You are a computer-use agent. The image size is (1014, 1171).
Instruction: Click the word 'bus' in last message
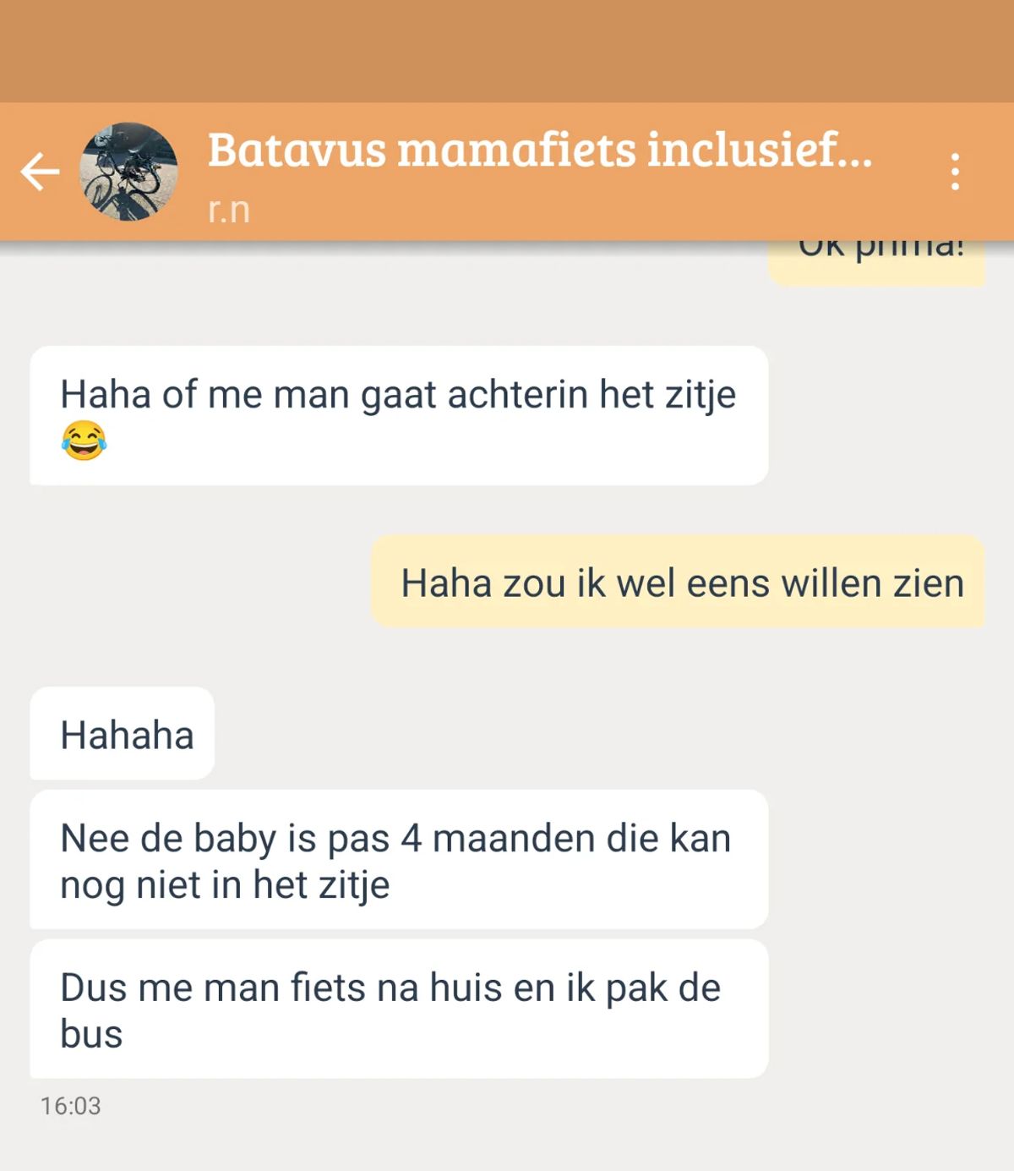click(91, 1034)
